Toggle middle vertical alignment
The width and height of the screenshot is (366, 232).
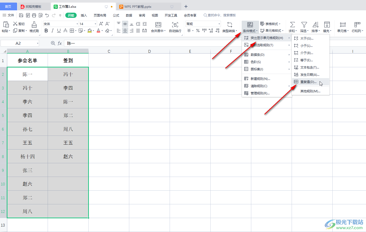coord(125,24)
